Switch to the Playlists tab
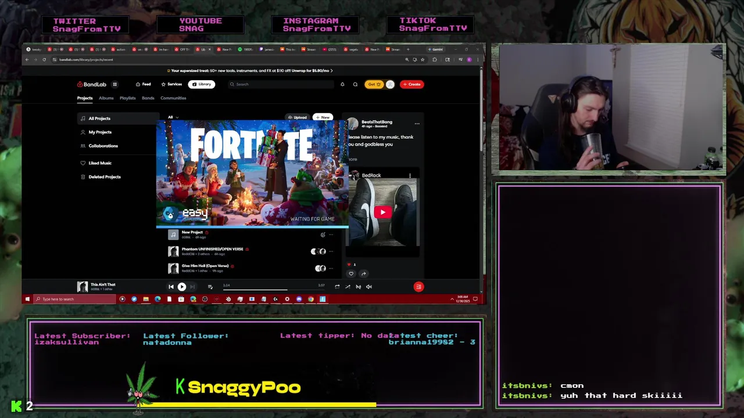 (127, 98)
